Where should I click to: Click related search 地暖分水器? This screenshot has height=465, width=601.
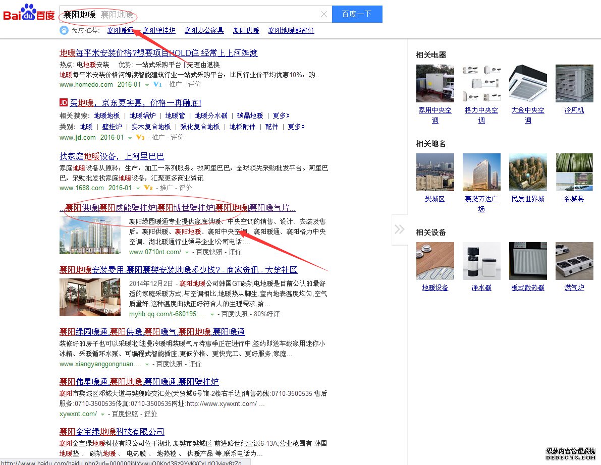(x=211, y=115)
